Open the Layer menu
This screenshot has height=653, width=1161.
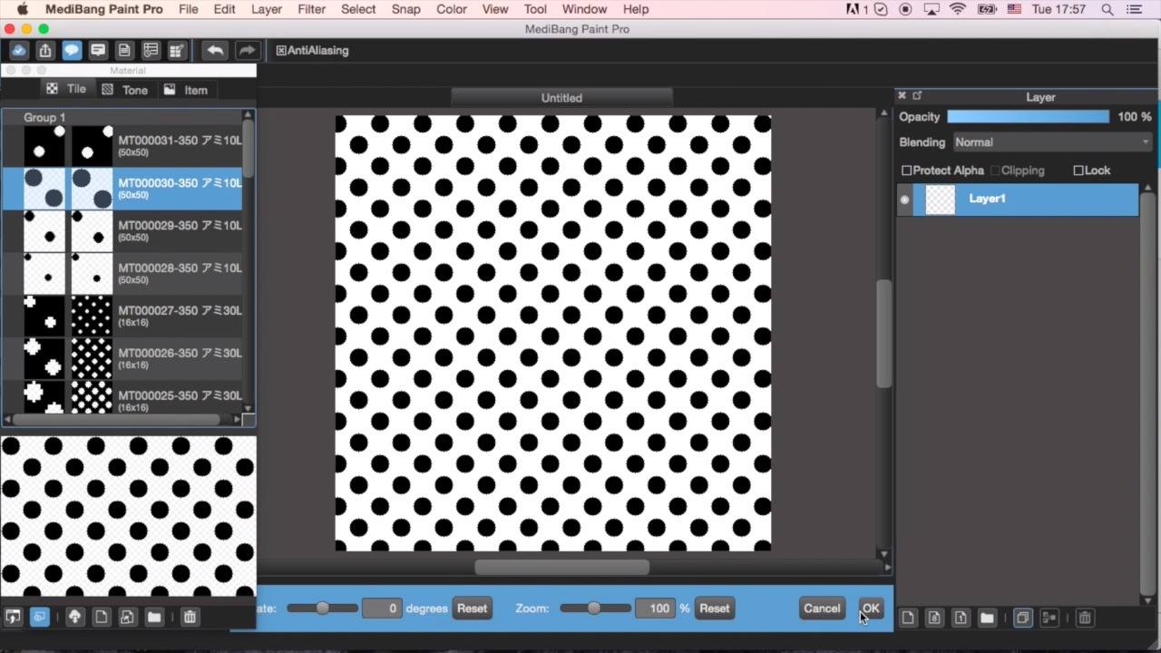point(267,9)
